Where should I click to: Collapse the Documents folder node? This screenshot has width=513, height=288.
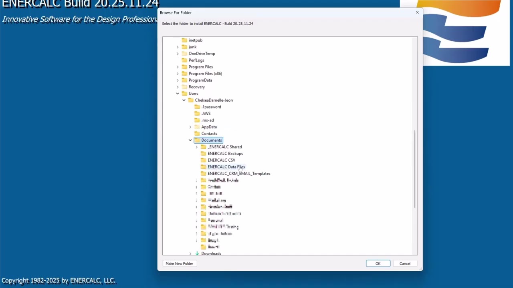pyautogui.click(x=190, y=140)
